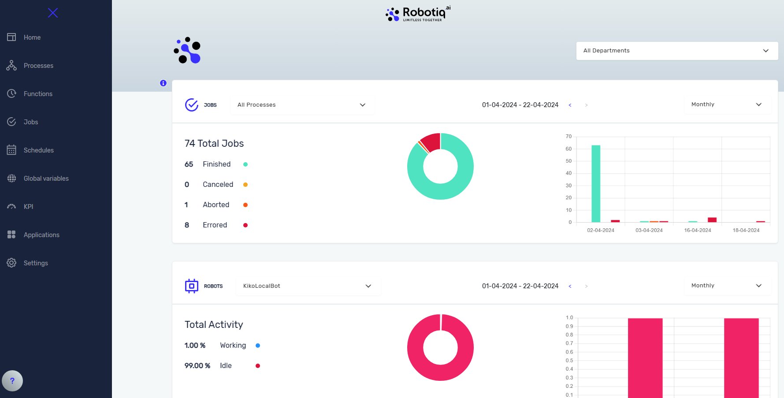Click the Jobs checkmark icon in sidebar

coord(11,122)
